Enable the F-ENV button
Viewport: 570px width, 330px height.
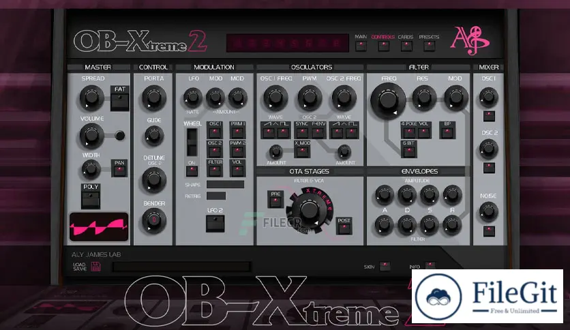318,133
